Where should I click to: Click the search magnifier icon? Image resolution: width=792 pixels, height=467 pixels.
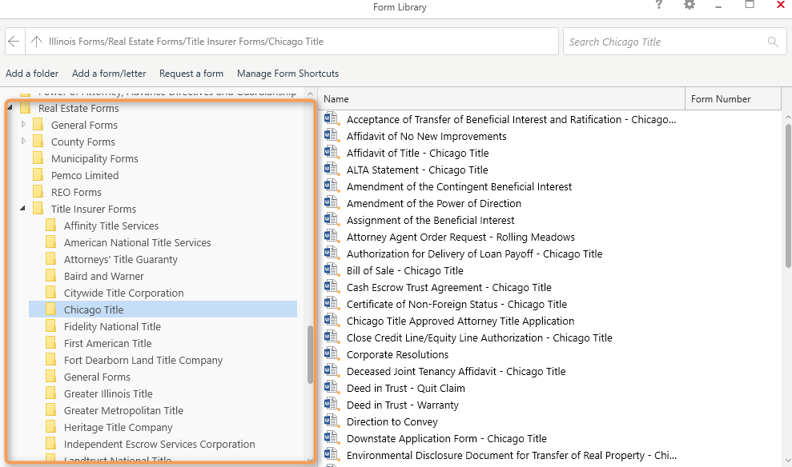[773, 42]
